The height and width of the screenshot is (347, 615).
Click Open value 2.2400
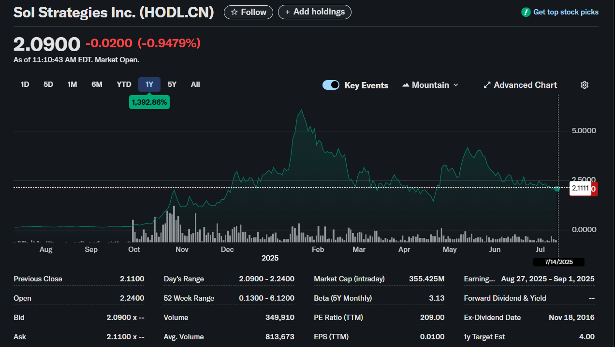pyautogui.click(x=132, y=298)
